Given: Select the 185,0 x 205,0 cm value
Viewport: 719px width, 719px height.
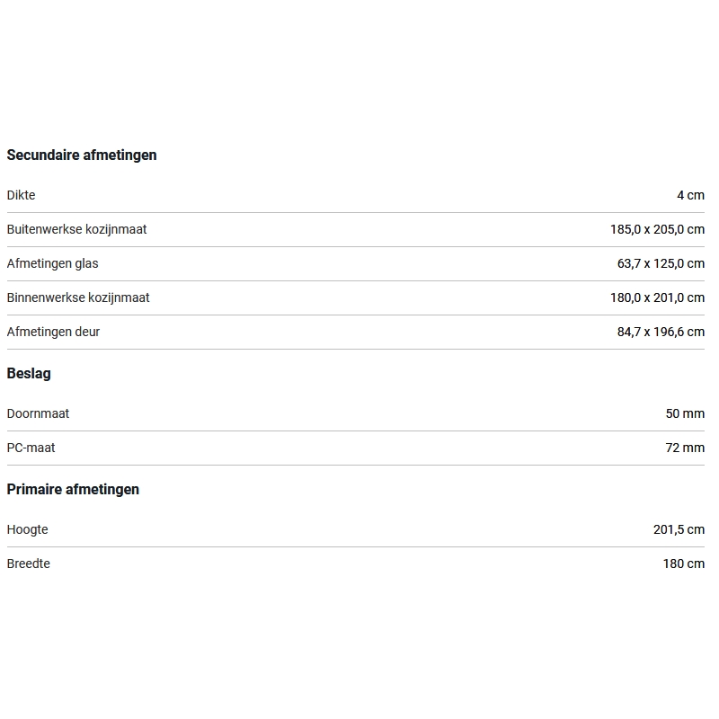Looking at the screenshot, I should pyautogui.click(x=657, y=229).
